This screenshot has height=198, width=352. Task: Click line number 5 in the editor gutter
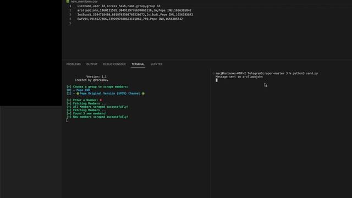[70, 23]
